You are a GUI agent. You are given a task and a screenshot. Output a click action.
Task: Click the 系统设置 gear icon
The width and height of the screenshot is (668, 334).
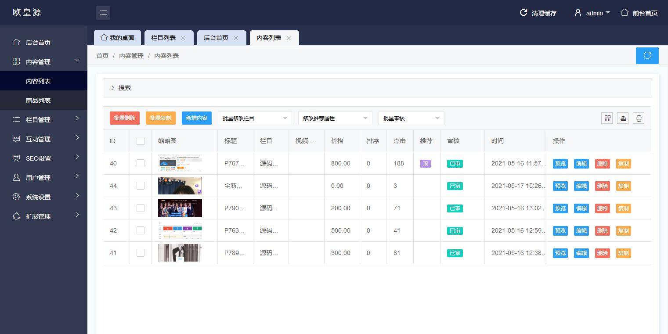pyautogui.click(x=16, y=197)
